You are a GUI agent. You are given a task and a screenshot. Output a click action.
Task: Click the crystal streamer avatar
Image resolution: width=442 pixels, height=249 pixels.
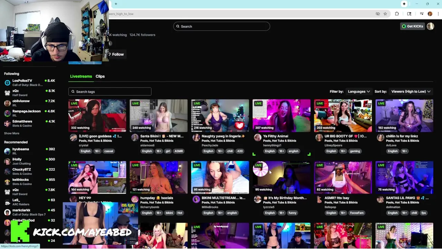[x=73, y=138]
